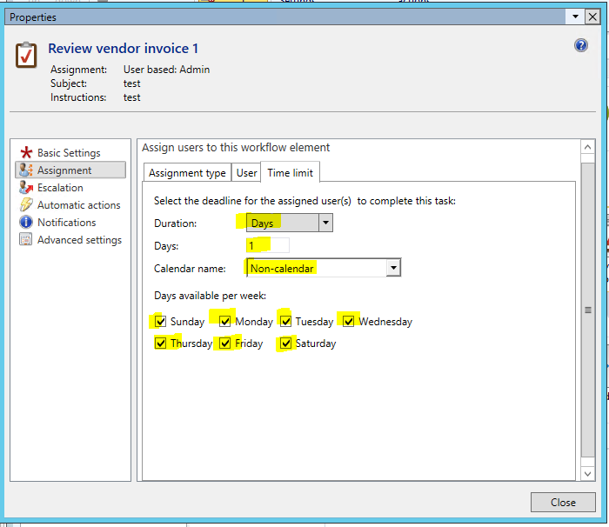Open the Calendar name dropdown
The image size is (609, 527).
393,268
